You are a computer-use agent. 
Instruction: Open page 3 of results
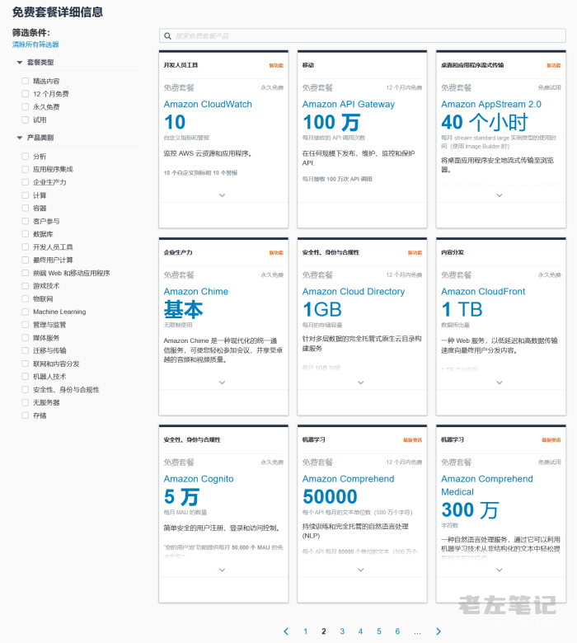point(342,631)
